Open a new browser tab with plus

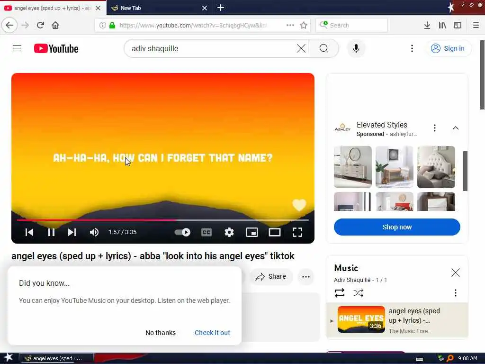click(x=221, y=8)
